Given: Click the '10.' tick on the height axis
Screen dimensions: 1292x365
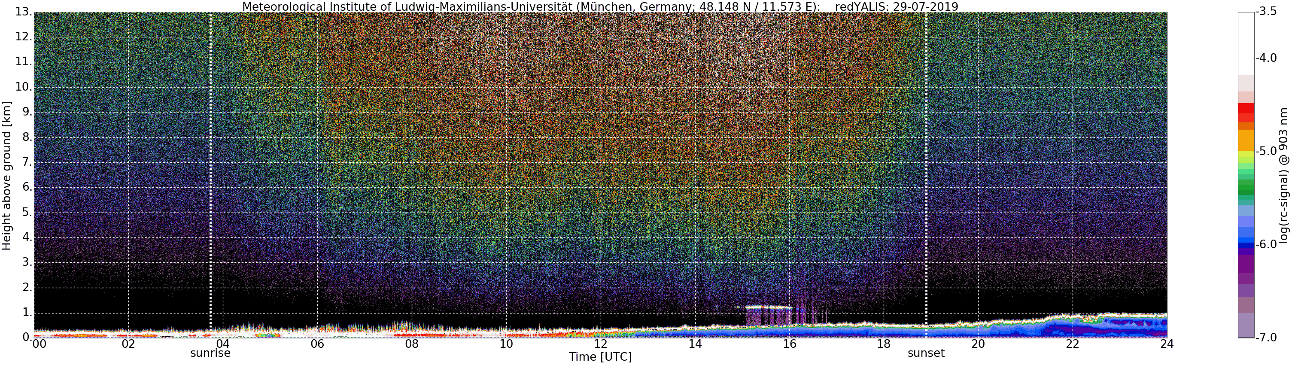Looking at the screenshot, I should tap(24, 87).
